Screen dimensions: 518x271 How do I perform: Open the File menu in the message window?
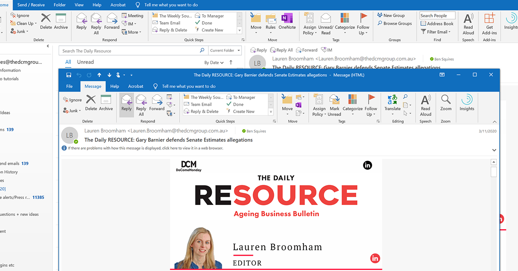pos(69,86)
